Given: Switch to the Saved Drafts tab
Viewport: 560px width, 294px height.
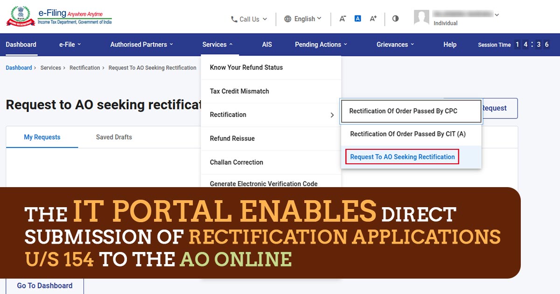Looking at the screenshot, I should coord(113,137).
